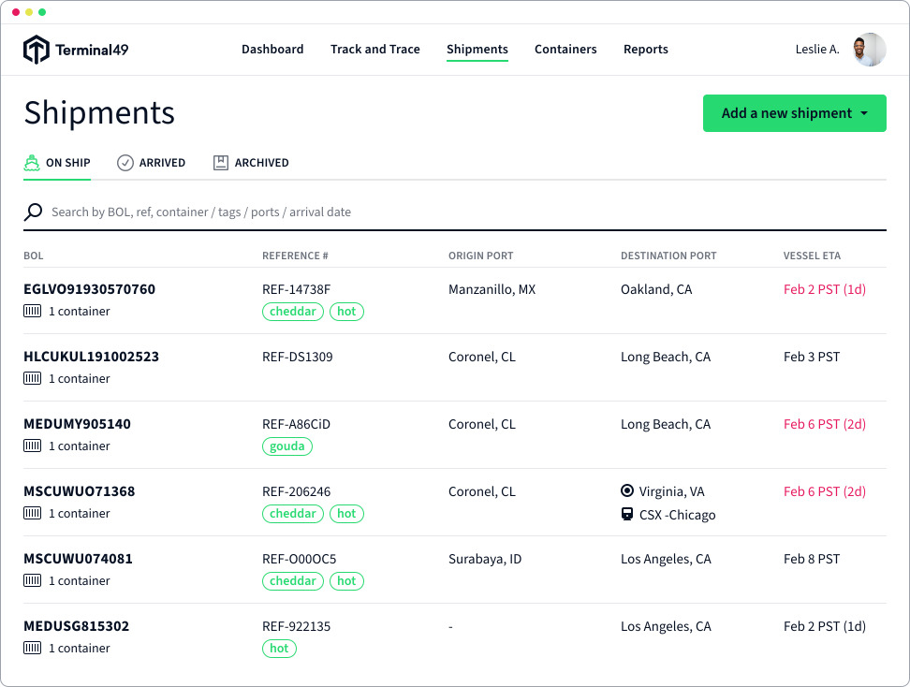Click the rail icon beside CSX -Chicago

point(627,515)
